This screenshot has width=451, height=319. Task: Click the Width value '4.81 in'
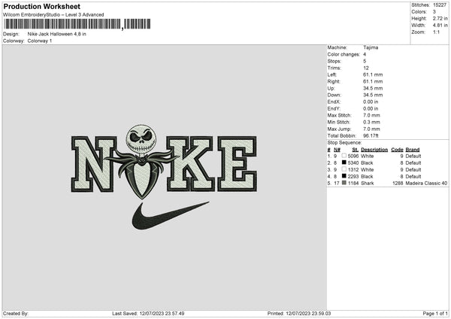(x=440, y=26)
